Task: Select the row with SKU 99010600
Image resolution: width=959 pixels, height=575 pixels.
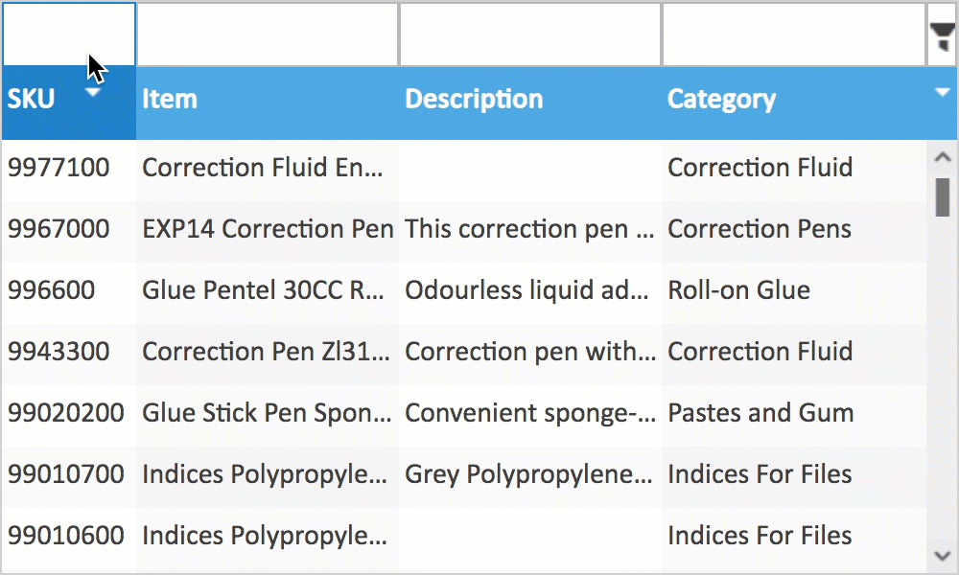Action: pyautogui.click(x=464, y=536)
